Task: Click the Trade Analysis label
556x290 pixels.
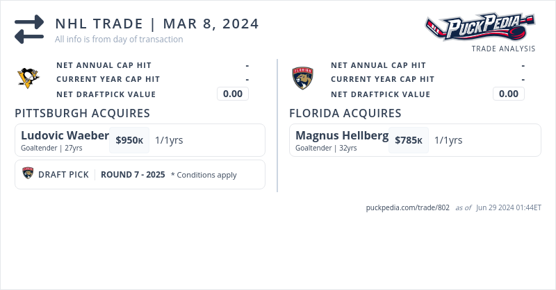Action: 503,49
